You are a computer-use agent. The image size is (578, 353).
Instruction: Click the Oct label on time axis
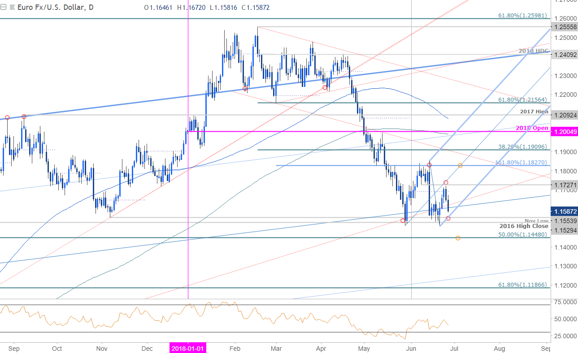[56, 348]
